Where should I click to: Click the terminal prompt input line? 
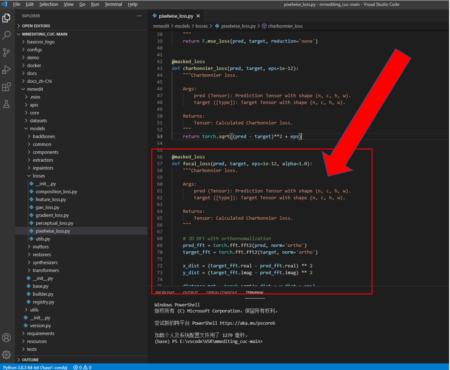[208, 341]
